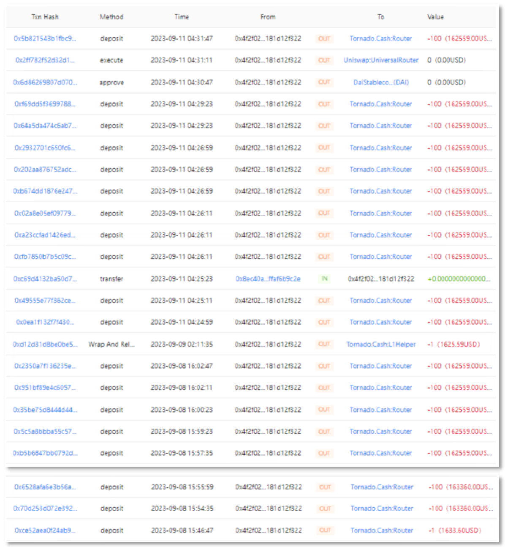Open Tornado.Cash:Router link in 0x5b821543b1fbc9 row
This screenshot has height=547, width=505.
click(x=381, y=38)
